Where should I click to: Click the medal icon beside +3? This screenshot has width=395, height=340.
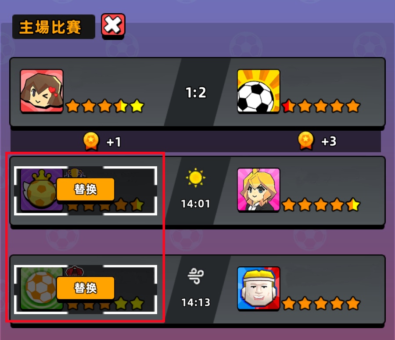pyautogui.click(x=305, y=141)
